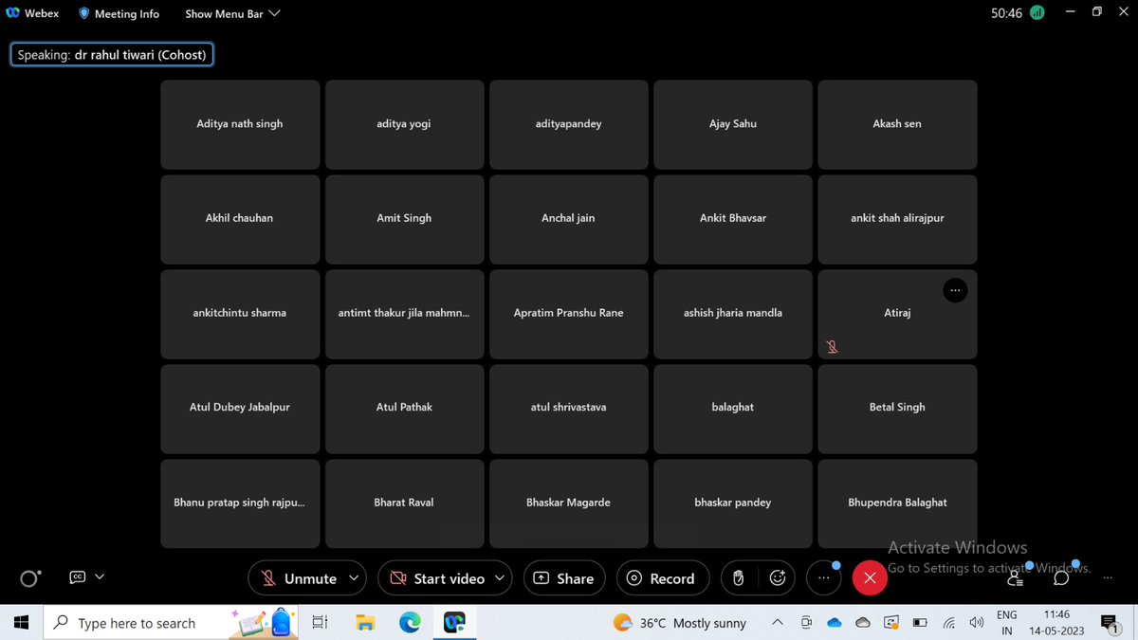
Task: Open the weather widget showing 36°C
Action: coord(680,623)
